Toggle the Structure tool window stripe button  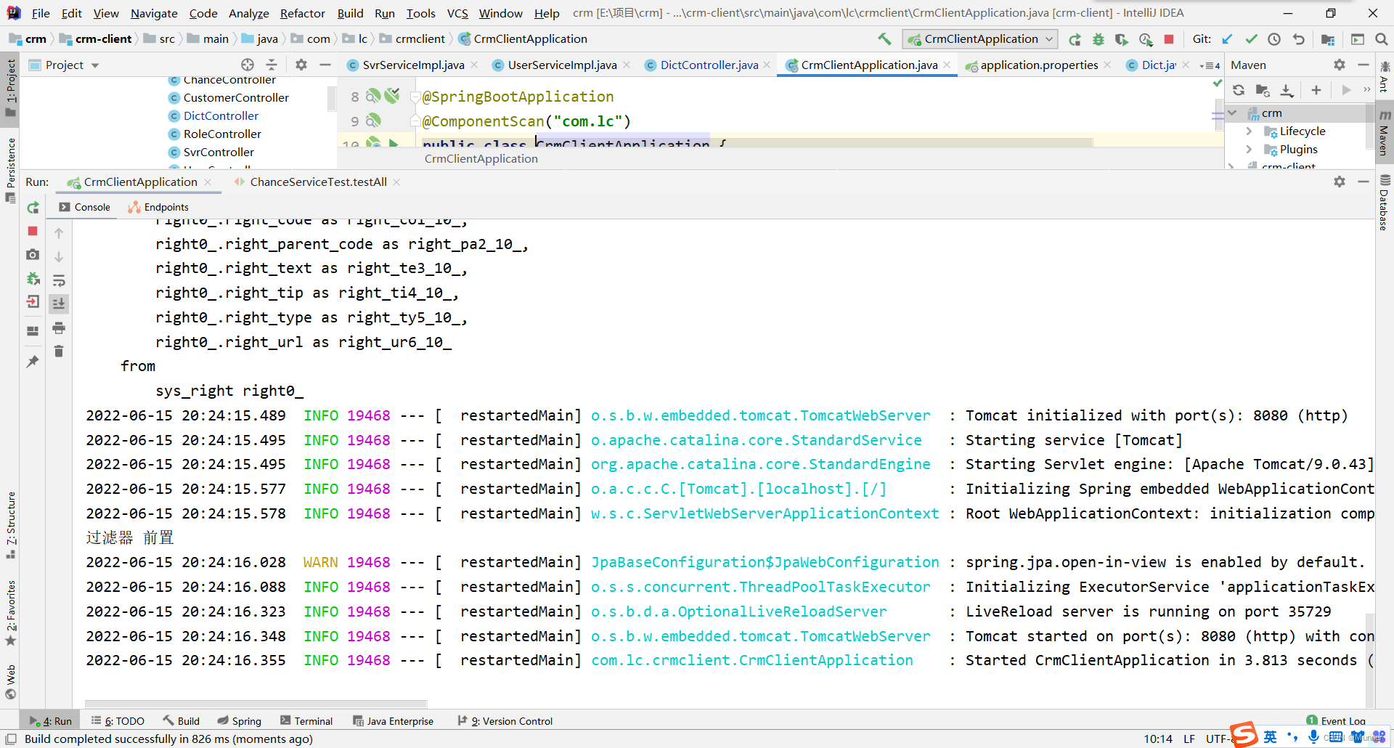pos(10,524)
